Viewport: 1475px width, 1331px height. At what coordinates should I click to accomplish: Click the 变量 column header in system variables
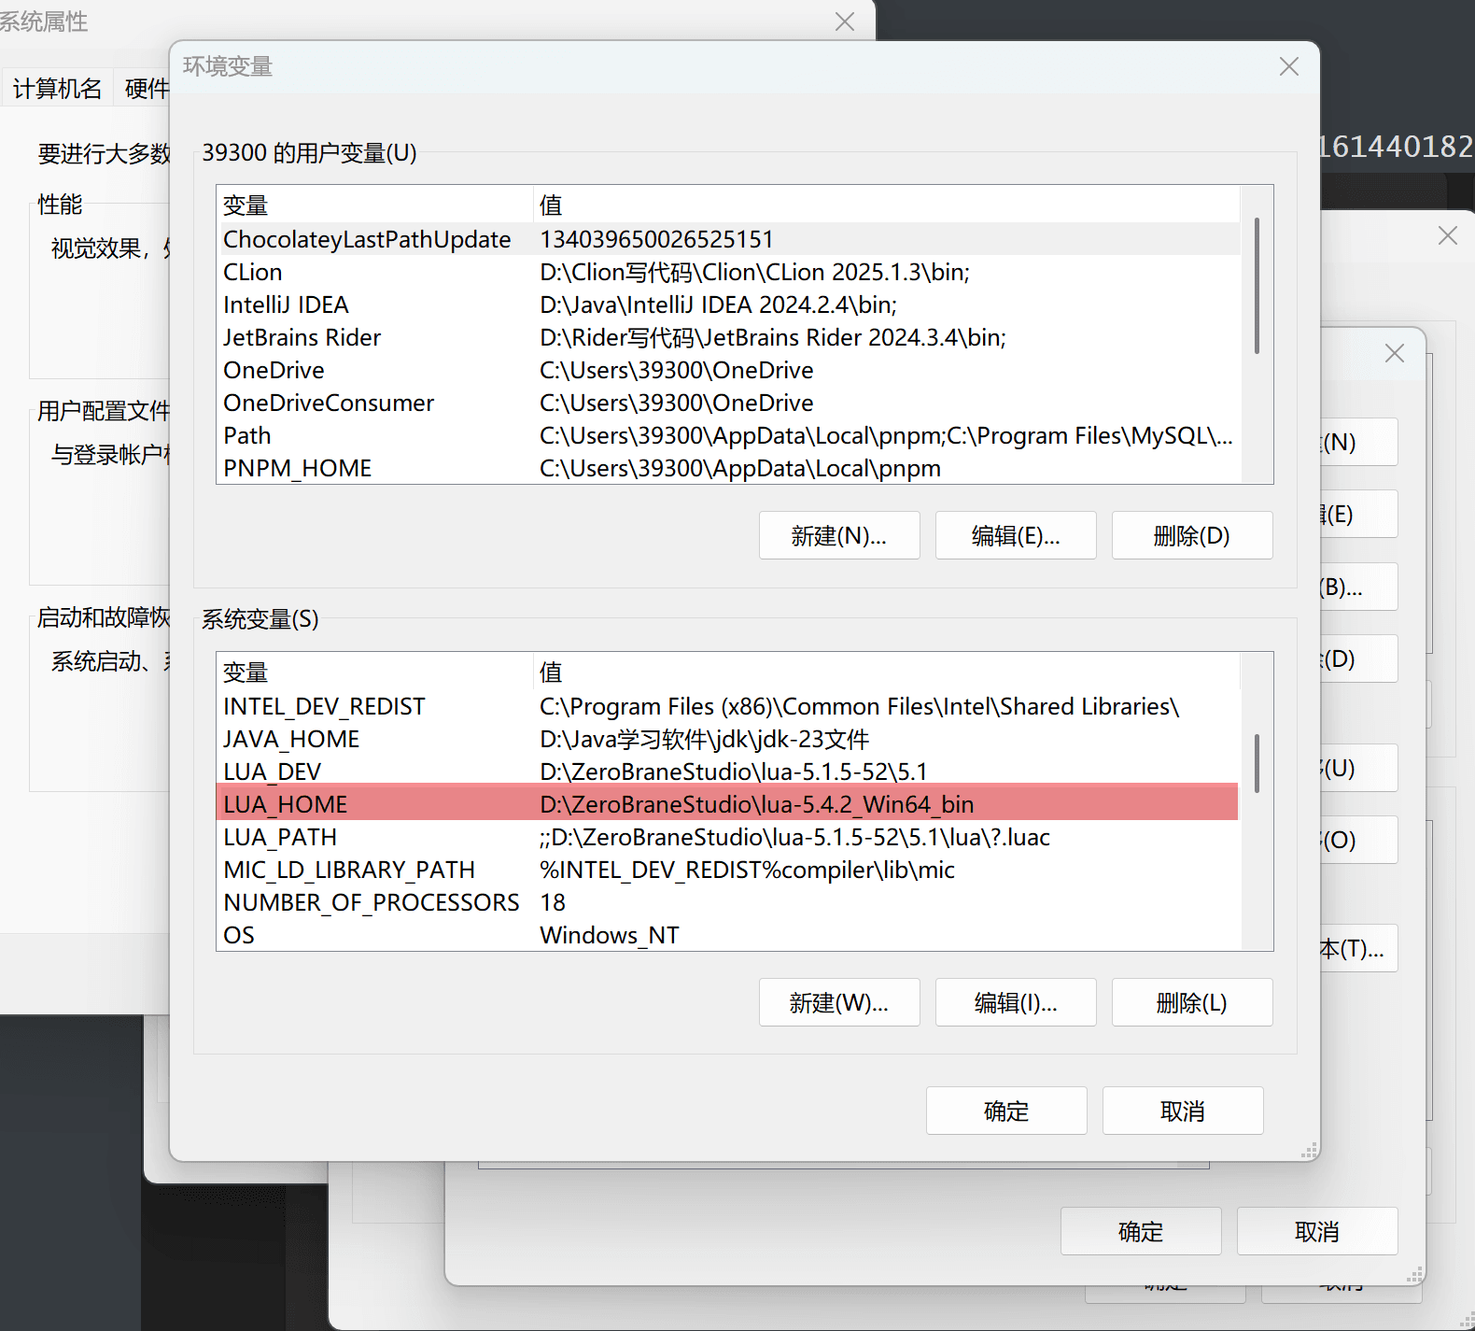pyautogui.click(x=373, y=673)
